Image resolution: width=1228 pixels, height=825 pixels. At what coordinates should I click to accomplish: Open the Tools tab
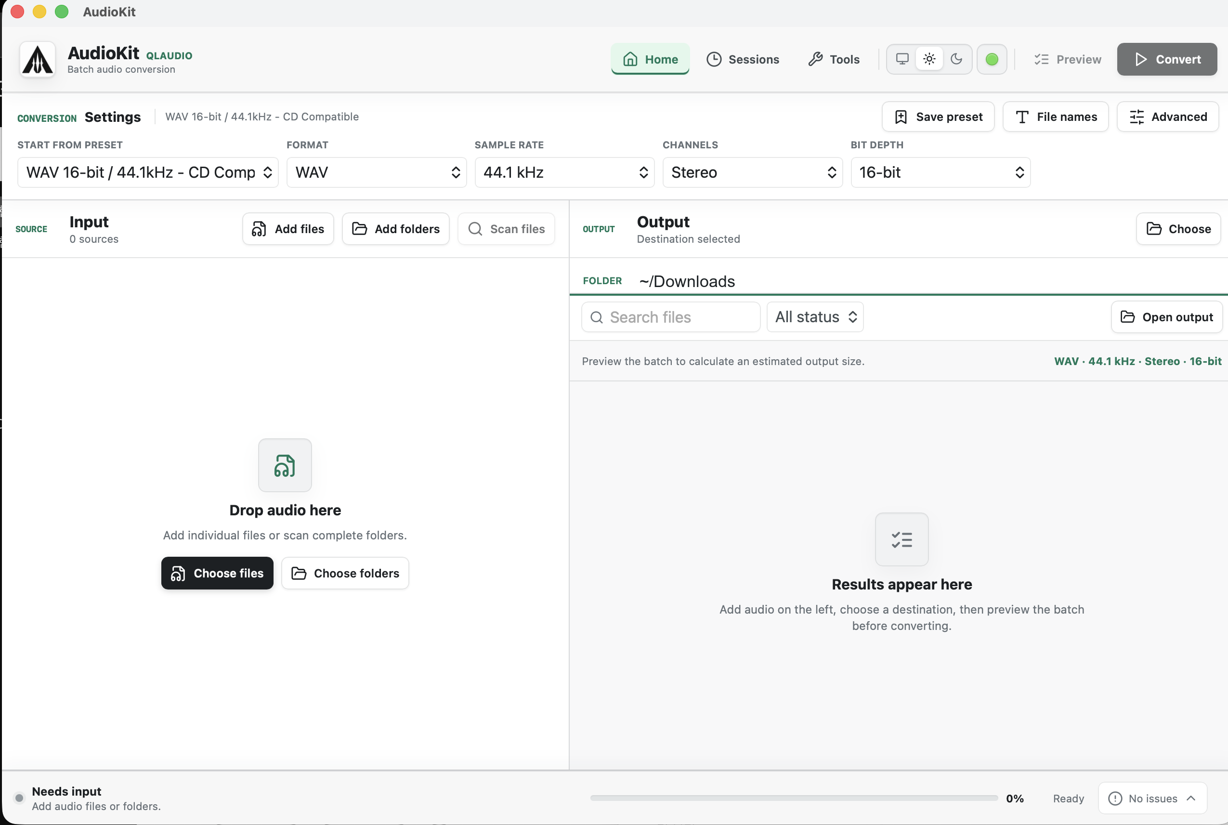tap(834, 59)
